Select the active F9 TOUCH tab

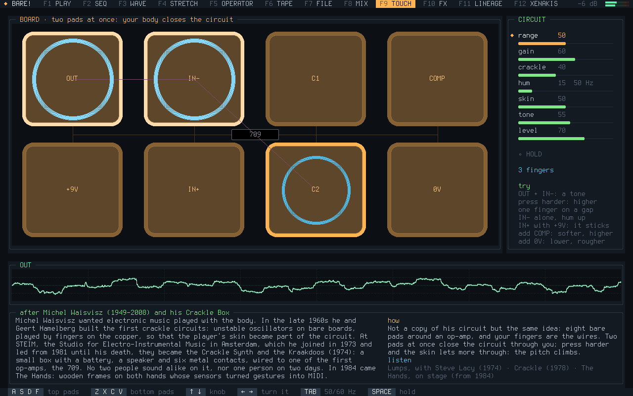coord(396,4)
